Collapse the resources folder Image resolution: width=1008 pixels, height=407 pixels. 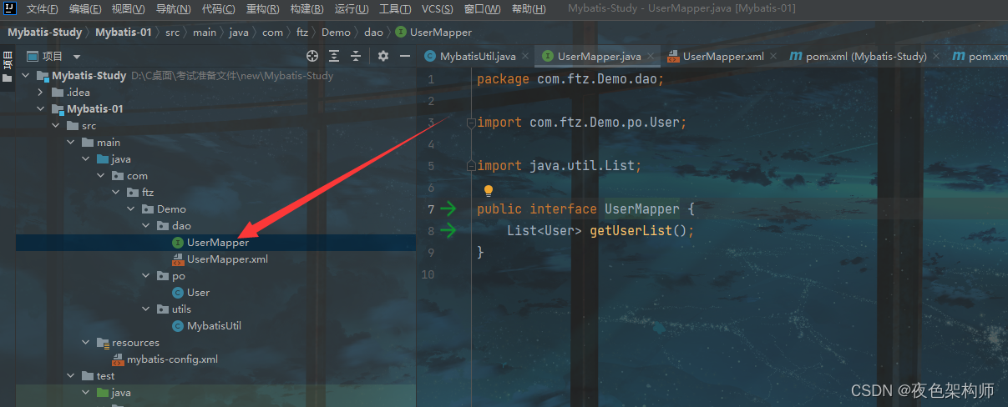(x=85, y=342)
